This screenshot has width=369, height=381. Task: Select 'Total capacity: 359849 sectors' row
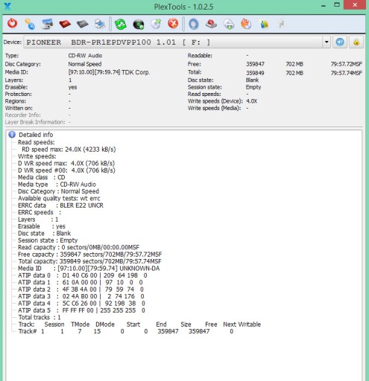tap(89, 261)
